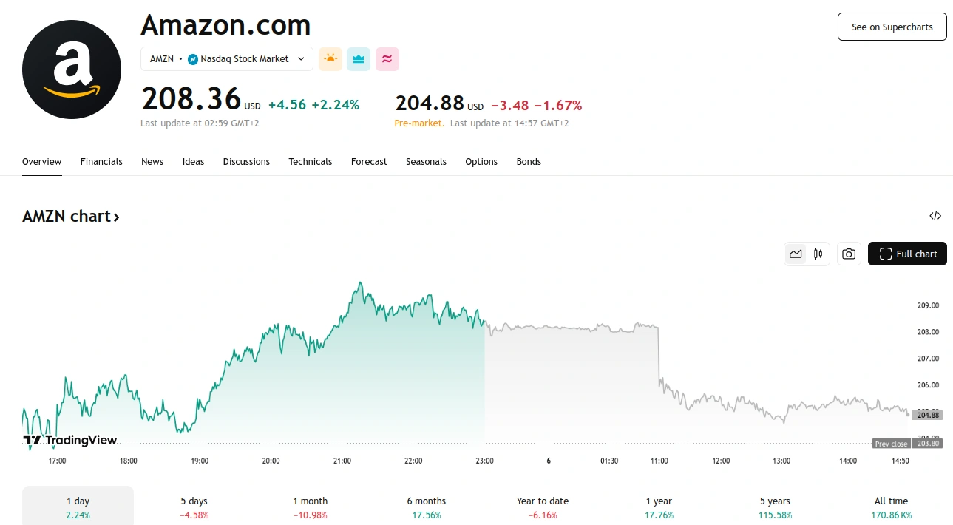Take a chart snapshot with camera icon

click(849, 254)
